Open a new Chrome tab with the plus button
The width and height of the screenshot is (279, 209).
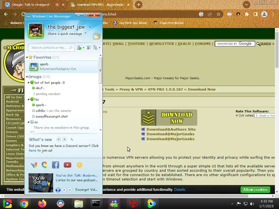click(139, 5)
